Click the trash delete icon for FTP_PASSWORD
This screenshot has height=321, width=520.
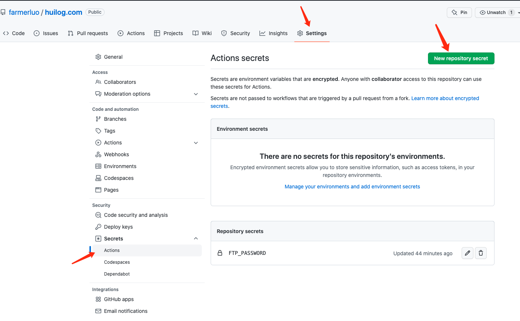[x=481, y=253]
